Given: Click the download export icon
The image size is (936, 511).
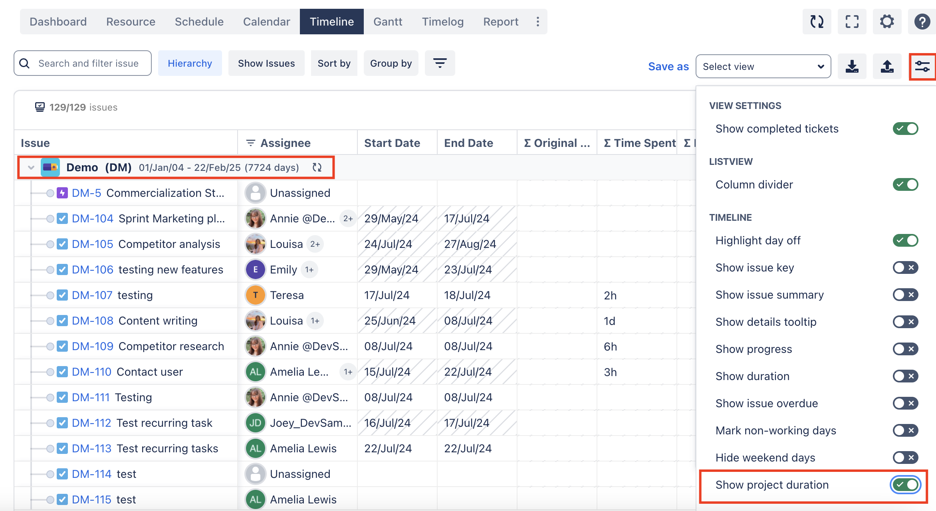Looking at the screenshot, I should (852, 66).
